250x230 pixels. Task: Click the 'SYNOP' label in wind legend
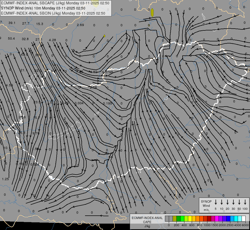206,201
